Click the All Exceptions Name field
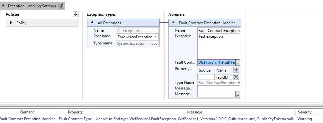Image resolution: width=323 pixels, height=123 pixels. pos(138,30)
